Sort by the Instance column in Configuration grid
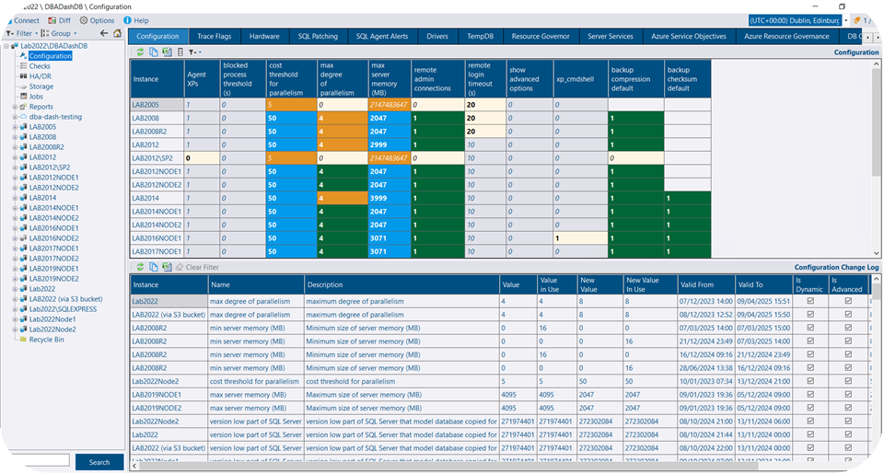Screen dimensions: 884x474 (x=157, y=79)
